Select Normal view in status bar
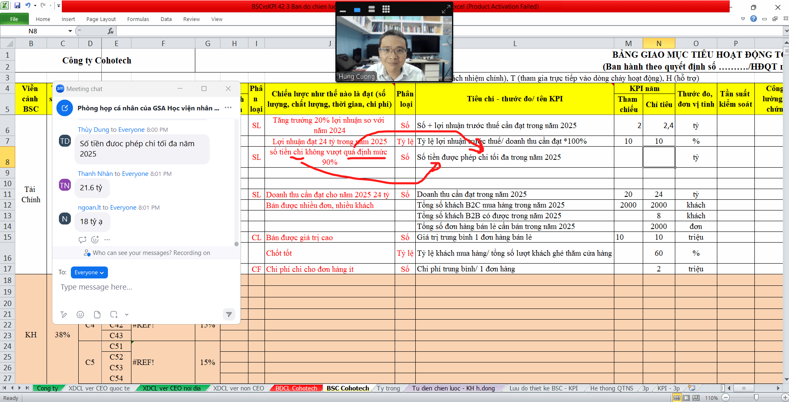Viewport: 789px width, 402px height. pos(677,398)
